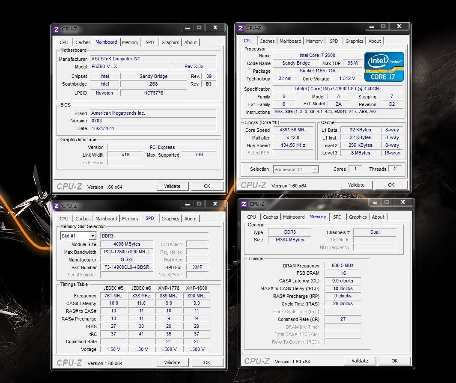
Task: Click the SPD Ext. value XMP
Action: pyautogui.click(x=197, y=267)
